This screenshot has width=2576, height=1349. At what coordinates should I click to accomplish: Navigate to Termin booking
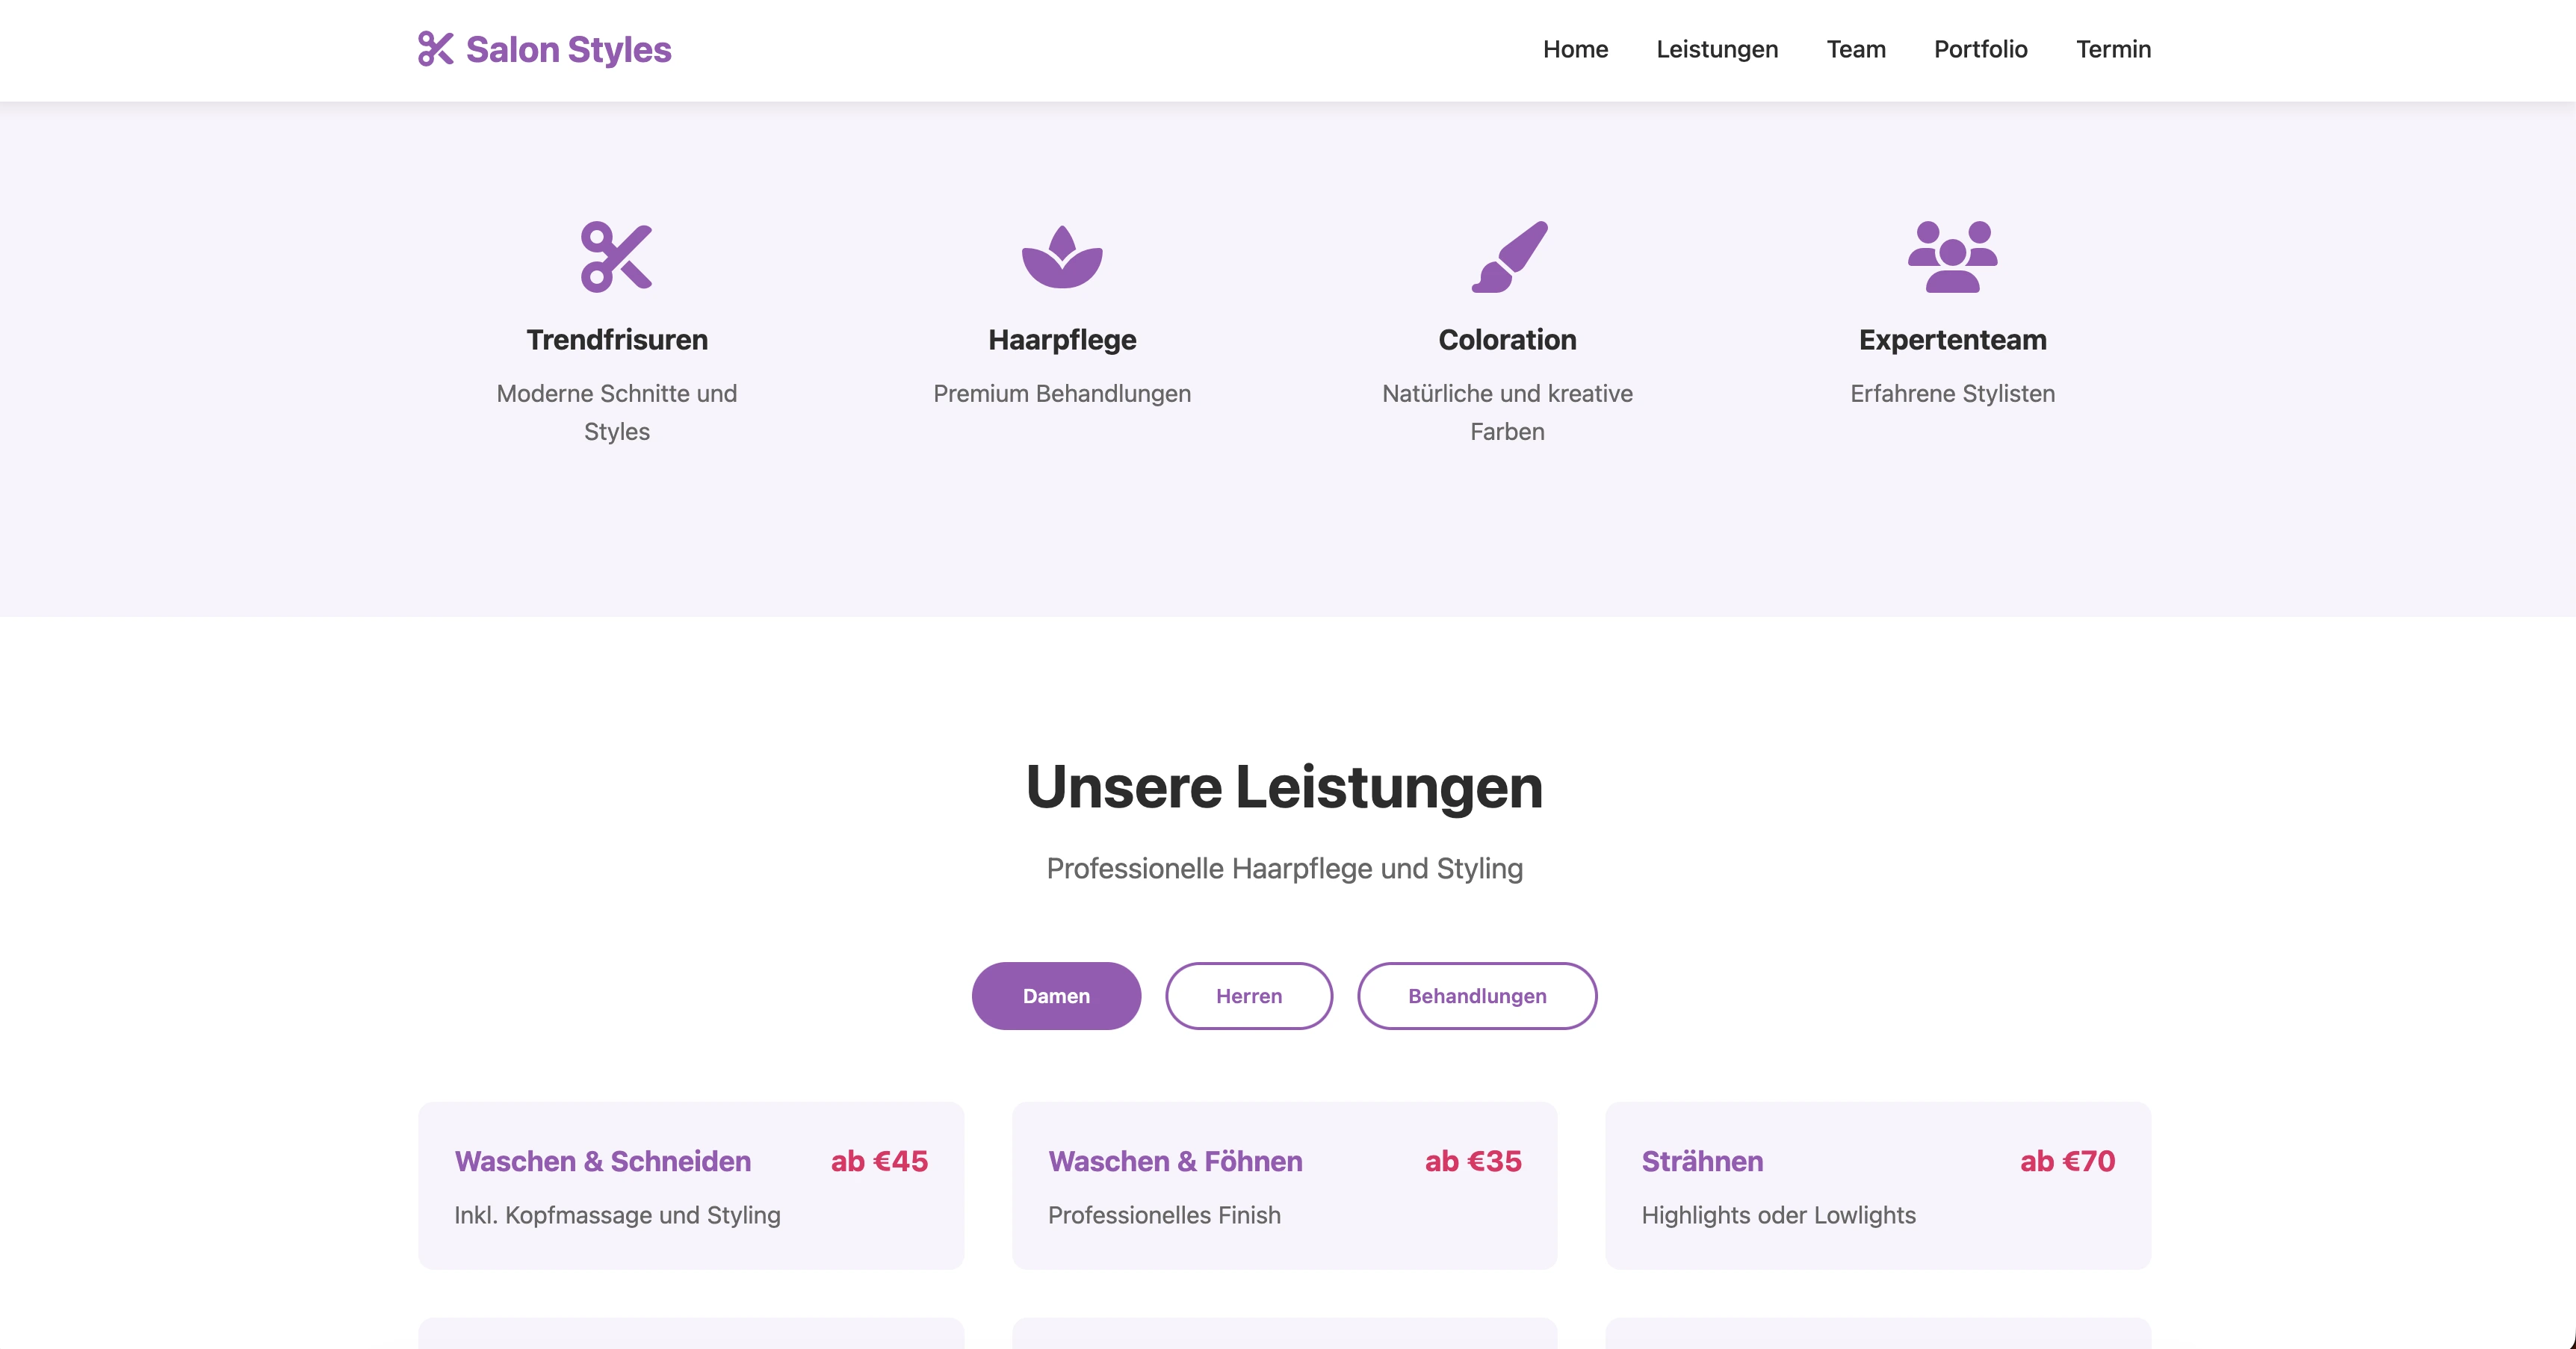click(x=2113, y=49)
